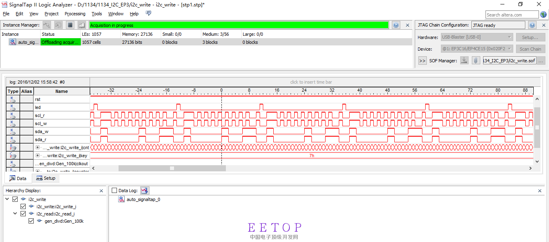Attach a SOF file using the paperclip icon
549x242 pixels.
(476, 60)
